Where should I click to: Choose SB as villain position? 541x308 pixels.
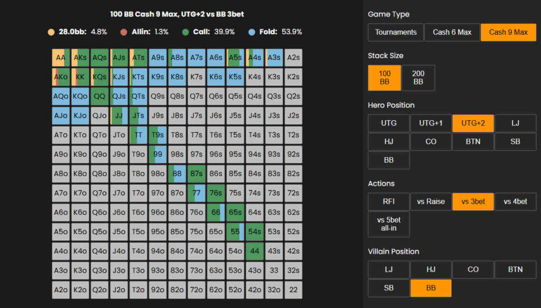(x=389, y=288)
